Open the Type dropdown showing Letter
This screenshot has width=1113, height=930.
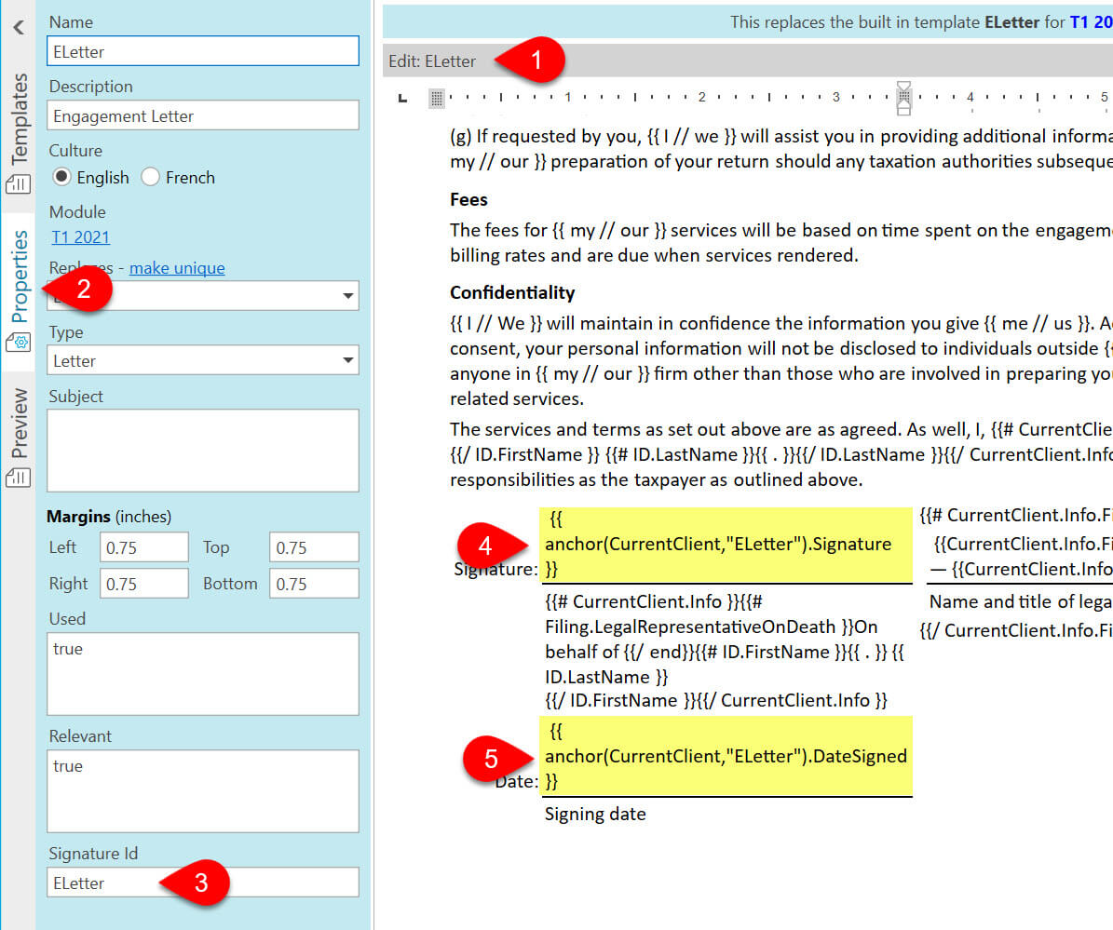tap(203, 360)
